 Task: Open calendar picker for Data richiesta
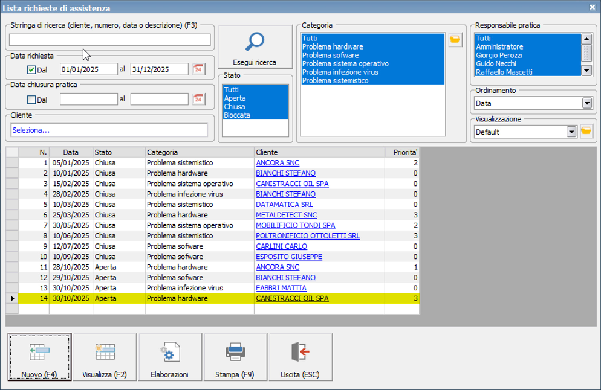198,69
